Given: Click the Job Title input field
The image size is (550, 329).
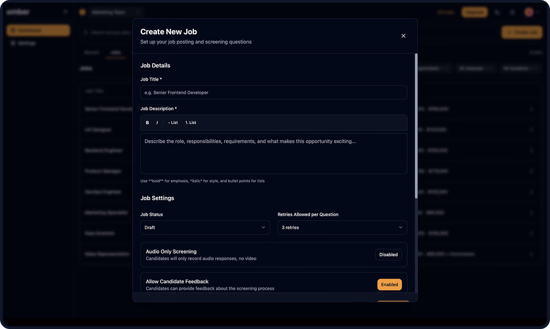Looking at the screenshot, I should pyautogui.click(x=273, y=92).
